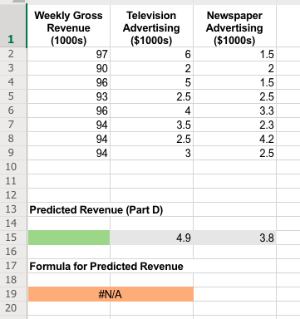Select the Television Advertising header cell

pos(151,26)
